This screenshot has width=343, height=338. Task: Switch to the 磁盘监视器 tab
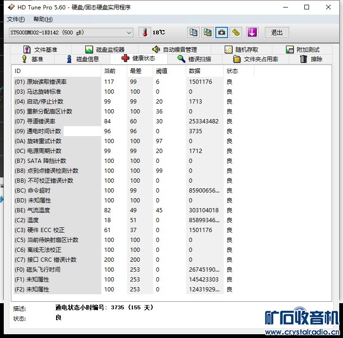105,49
